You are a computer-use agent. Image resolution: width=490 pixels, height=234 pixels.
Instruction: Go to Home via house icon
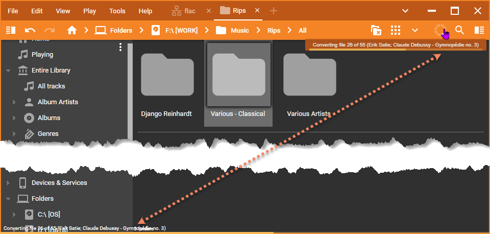pos(72,30)
